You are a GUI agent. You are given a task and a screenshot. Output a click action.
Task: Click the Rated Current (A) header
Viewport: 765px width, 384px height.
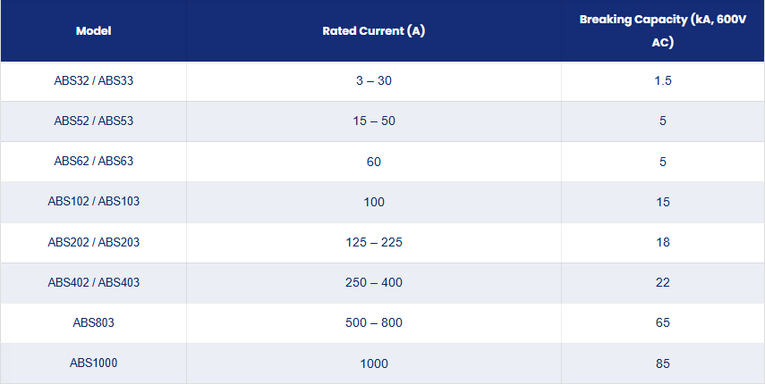tap(374, 30)
